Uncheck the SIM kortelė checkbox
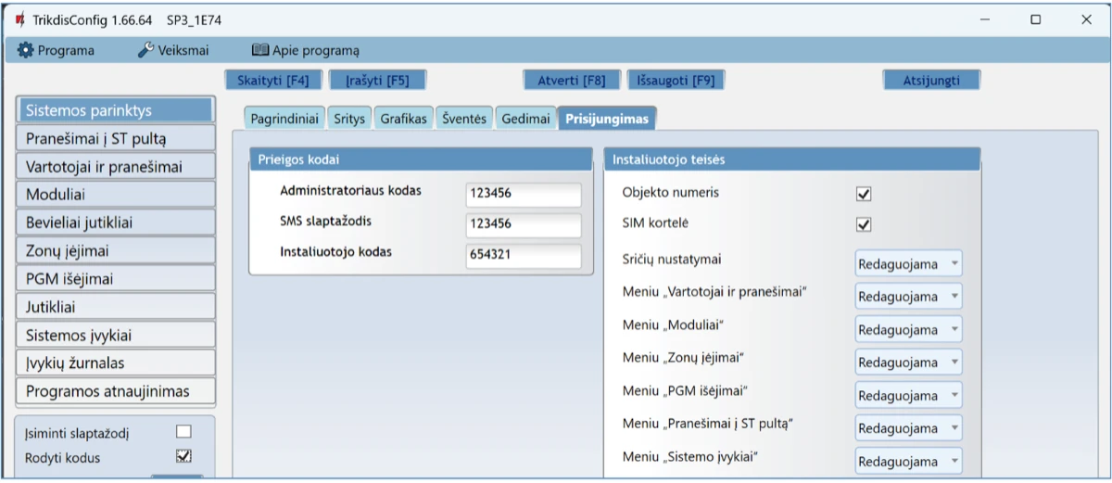The height and width of the screenshot is (483, 1112). [x=864, y=224]
